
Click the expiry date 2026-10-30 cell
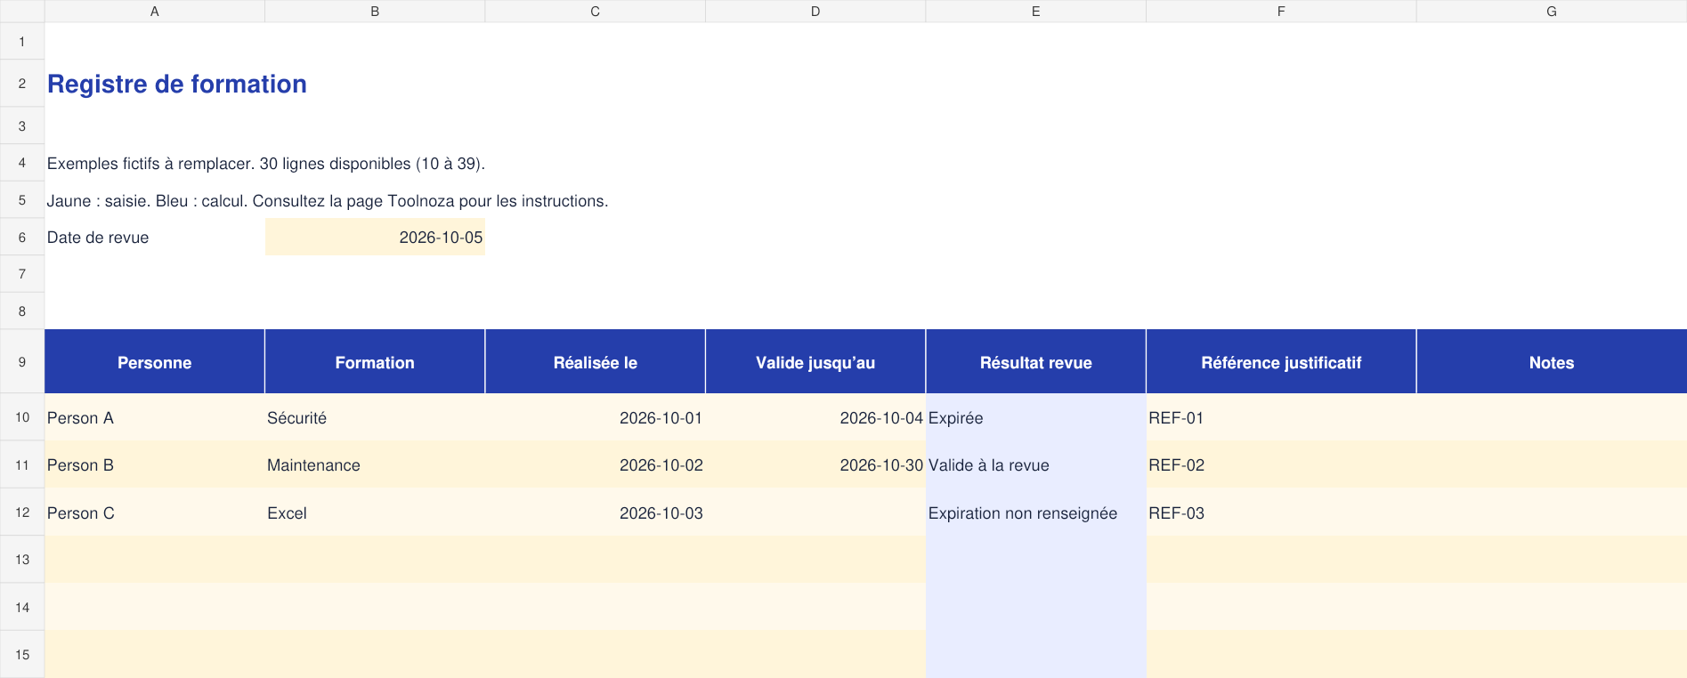tap(815, 464)
